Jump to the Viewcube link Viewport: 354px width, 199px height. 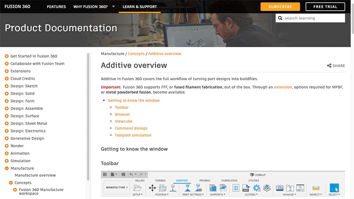124,121
